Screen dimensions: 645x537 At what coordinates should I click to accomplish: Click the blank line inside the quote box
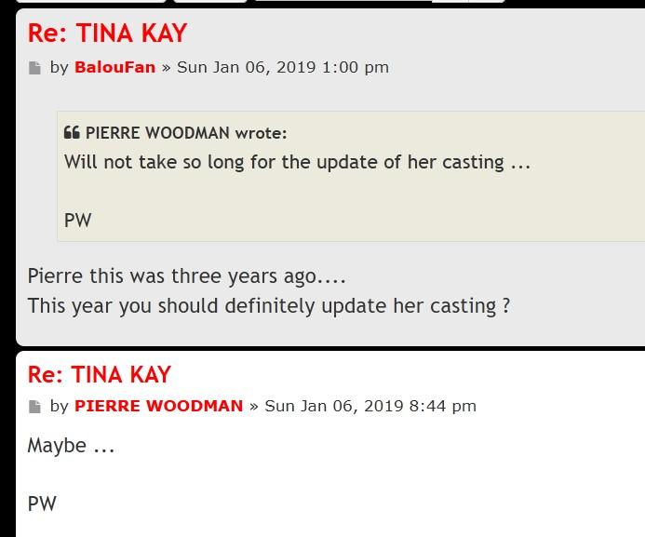pos(279,192)
